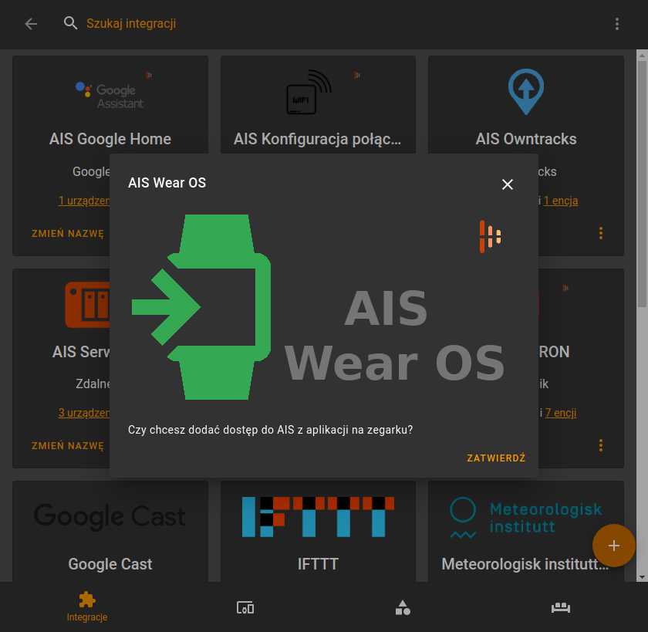Click ZMIEŃ NAZWĘ on the AIS Serw card
The width and height of the screenshot is (648, 632).
coord(68,445)
